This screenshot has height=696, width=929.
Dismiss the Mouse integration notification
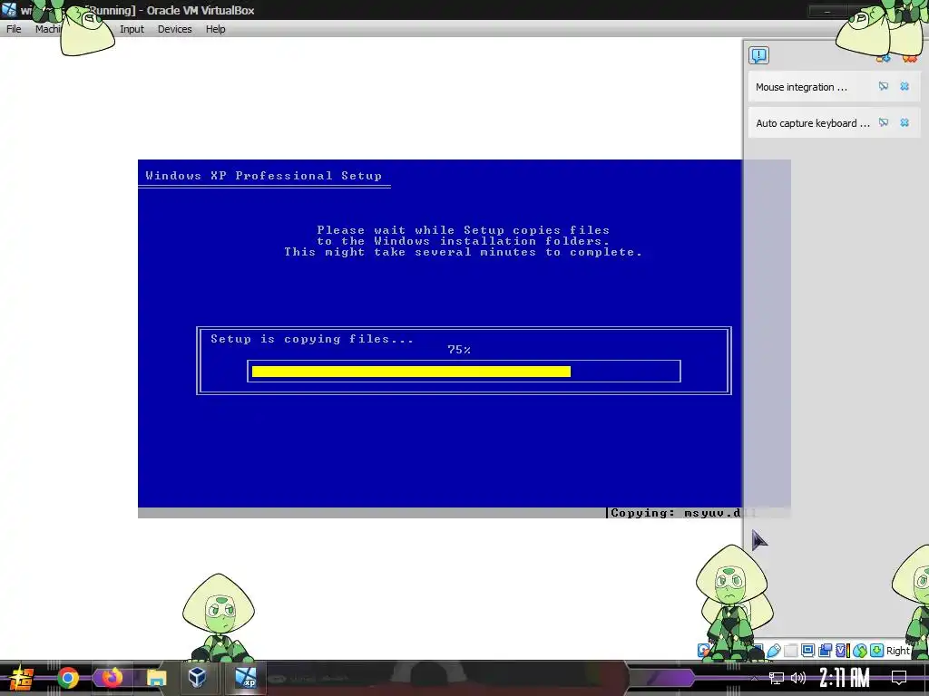pos(905,86)
